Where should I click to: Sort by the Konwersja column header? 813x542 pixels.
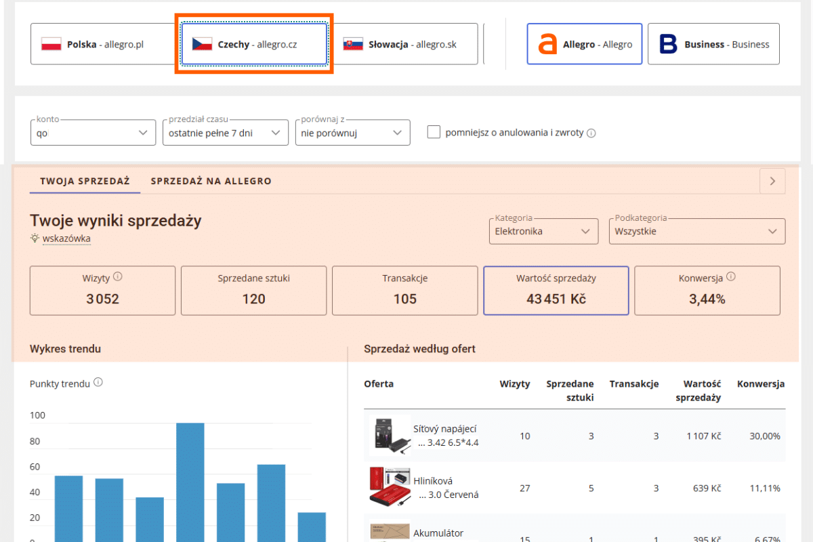[761, 383]
